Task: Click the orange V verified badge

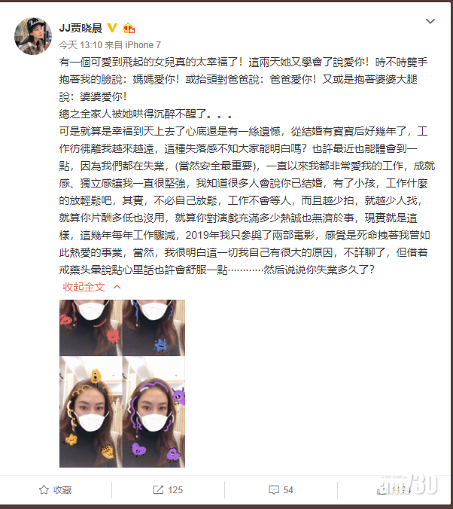Action: coord(112,28)
